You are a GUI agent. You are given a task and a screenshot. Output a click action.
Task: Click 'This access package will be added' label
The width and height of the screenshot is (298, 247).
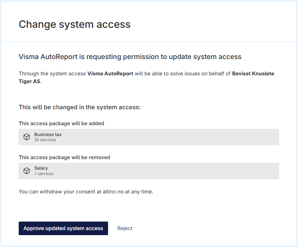pyautogui.click(x=62, y=123)
